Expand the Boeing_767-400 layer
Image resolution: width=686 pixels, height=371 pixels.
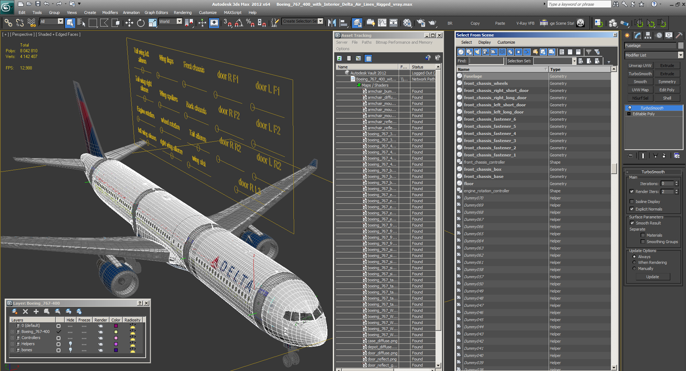pos(13,332)
